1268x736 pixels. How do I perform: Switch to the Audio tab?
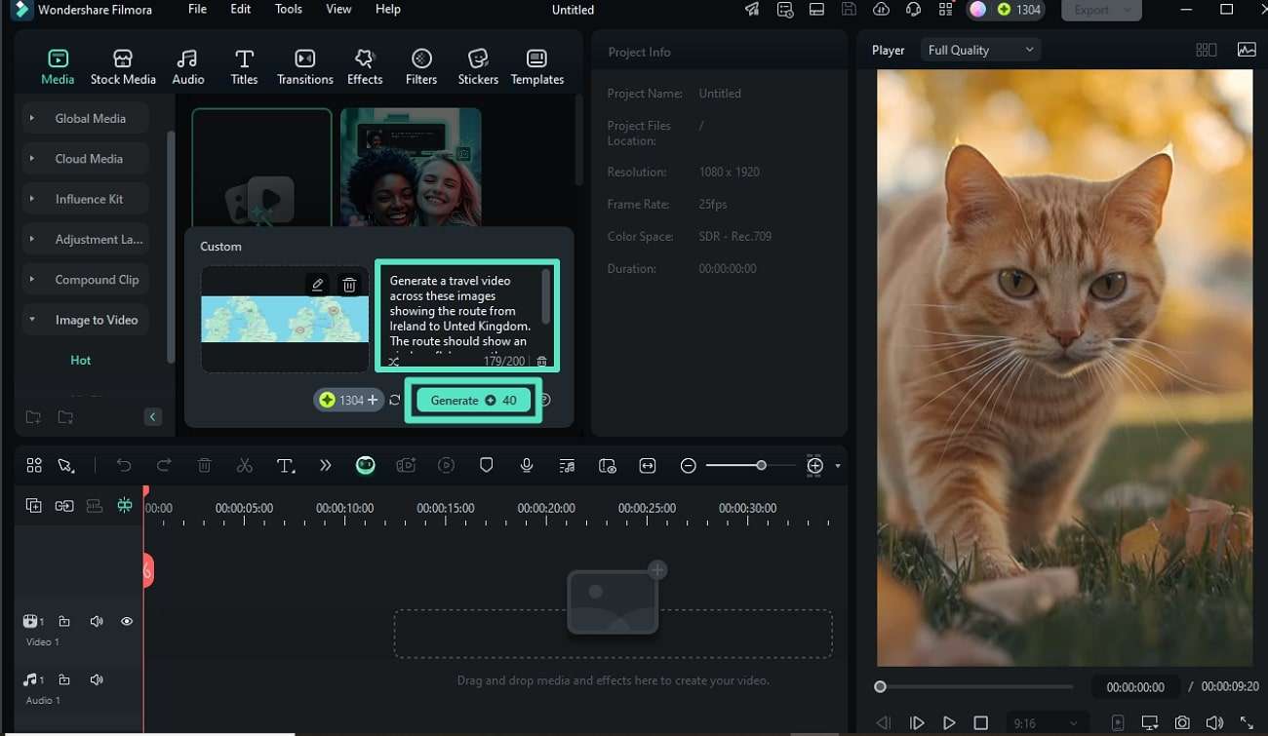[188, 66]
